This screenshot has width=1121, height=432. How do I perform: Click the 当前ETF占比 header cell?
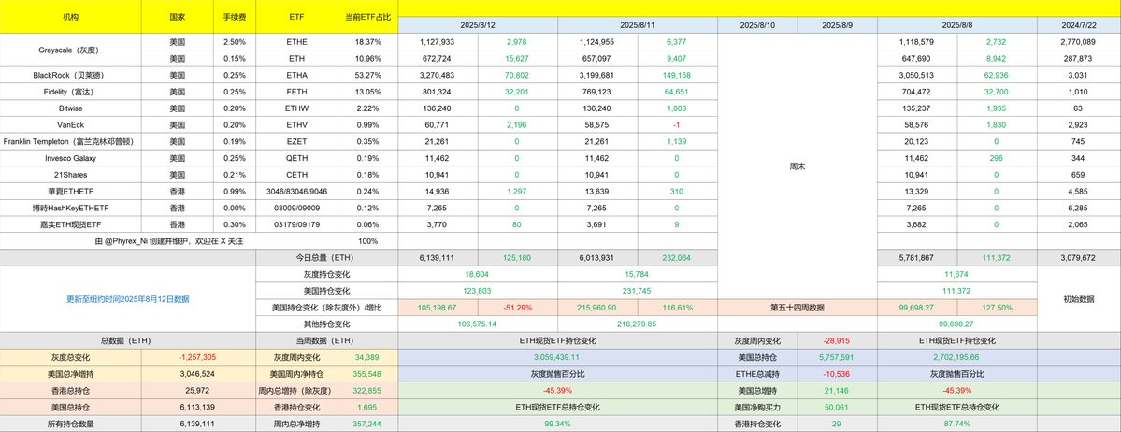pos(369,17)
